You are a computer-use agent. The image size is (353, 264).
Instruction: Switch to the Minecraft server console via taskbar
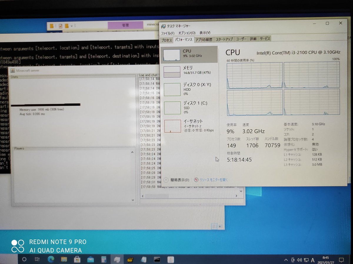tap(156, 260)
